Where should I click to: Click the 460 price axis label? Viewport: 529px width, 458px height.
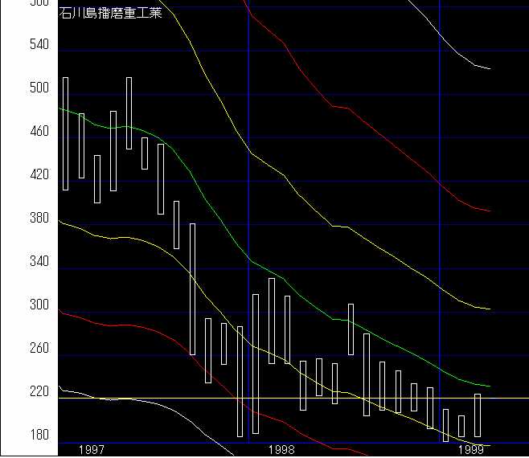point(39,132)
